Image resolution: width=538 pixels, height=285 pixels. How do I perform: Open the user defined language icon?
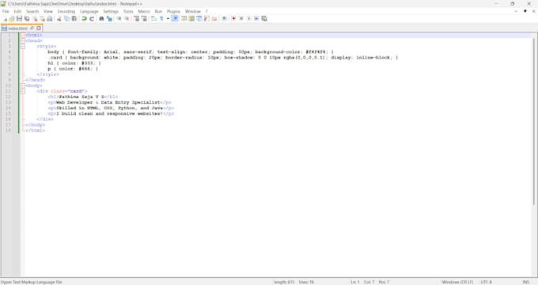tap(184, 18)
